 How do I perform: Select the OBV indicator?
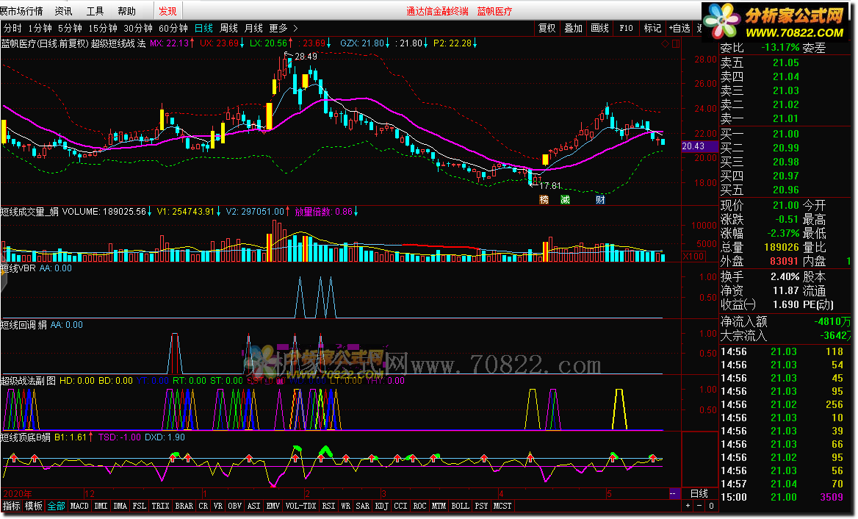[x=235, y=506]
